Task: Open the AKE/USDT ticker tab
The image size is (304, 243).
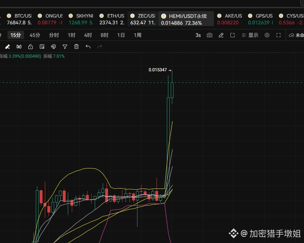Action: tap(230, 19)
